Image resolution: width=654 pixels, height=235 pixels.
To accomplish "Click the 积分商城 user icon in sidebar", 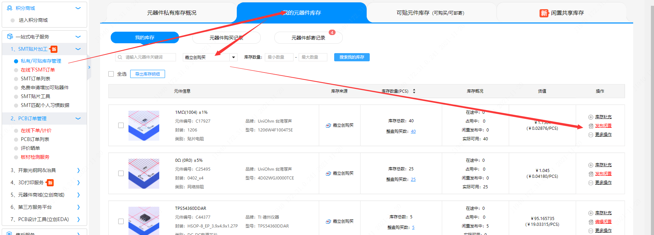I will pos(10,8).
